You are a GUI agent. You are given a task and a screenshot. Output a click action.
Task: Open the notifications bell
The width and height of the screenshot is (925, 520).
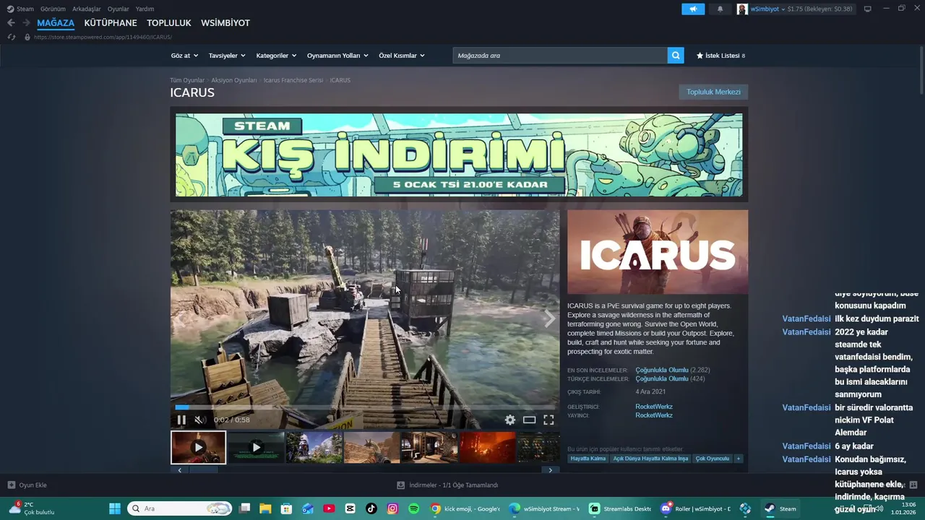[720, 9]
